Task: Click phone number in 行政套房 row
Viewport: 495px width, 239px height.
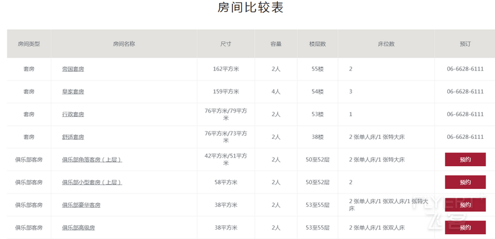Action: (465, 114)
